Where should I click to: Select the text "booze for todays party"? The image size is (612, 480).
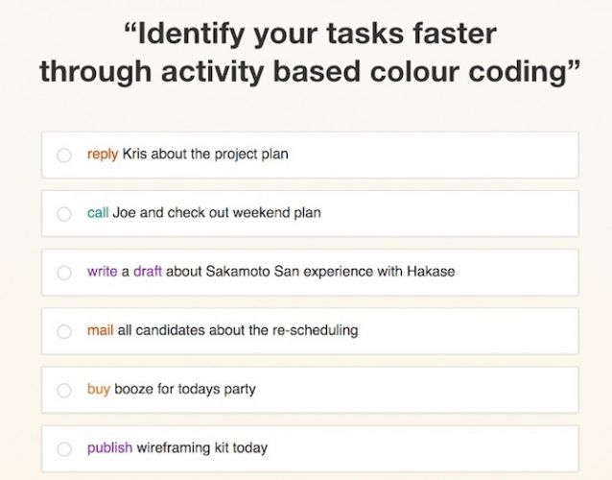pos(185,389)
